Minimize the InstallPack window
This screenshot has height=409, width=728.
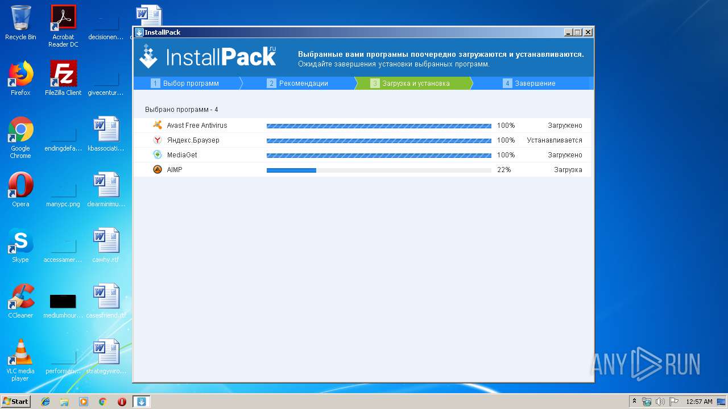point(568,32)
